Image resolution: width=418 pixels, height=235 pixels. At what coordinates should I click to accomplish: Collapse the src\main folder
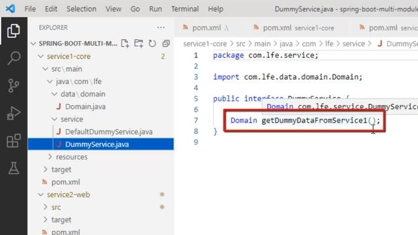(45, 69)
